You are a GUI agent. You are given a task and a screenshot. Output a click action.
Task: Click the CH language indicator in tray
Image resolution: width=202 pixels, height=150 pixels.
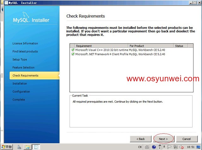140,147
